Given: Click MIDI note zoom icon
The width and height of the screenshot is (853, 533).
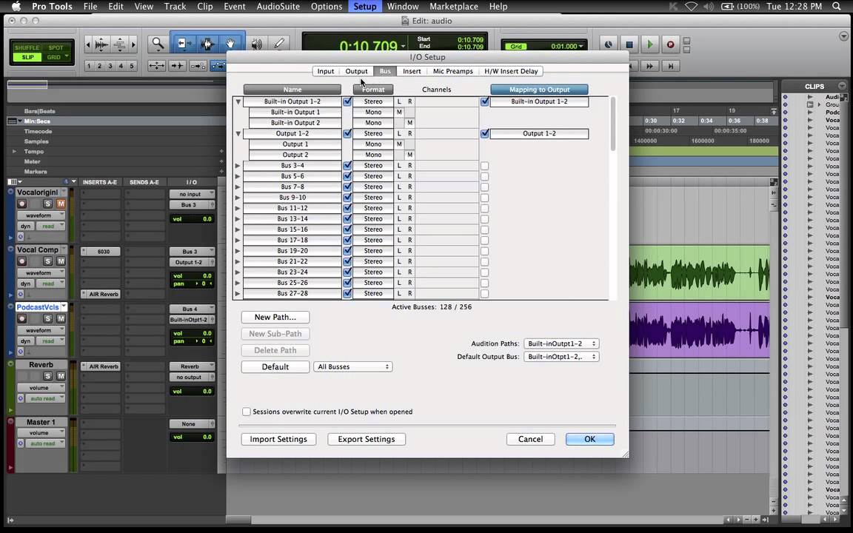Looking at the screenshot, I should (x=119, y=44).
